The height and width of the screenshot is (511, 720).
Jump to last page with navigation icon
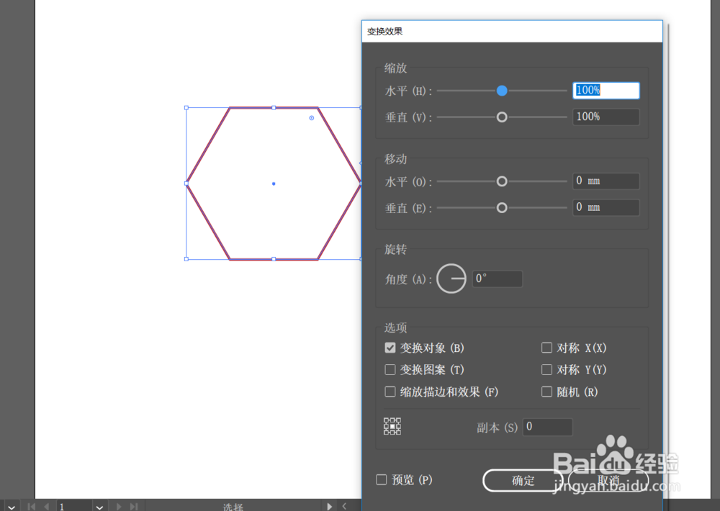pos(132,506)
